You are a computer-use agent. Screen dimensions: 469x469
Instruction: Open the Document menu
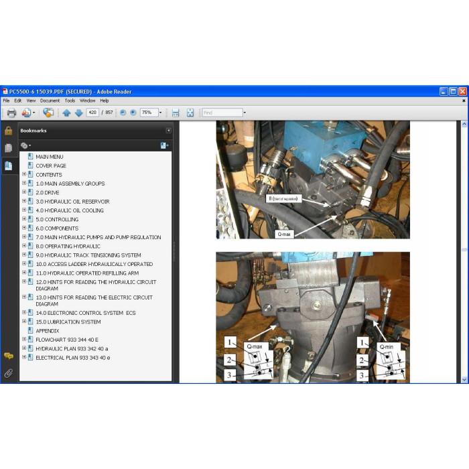(x=50, y=100)
